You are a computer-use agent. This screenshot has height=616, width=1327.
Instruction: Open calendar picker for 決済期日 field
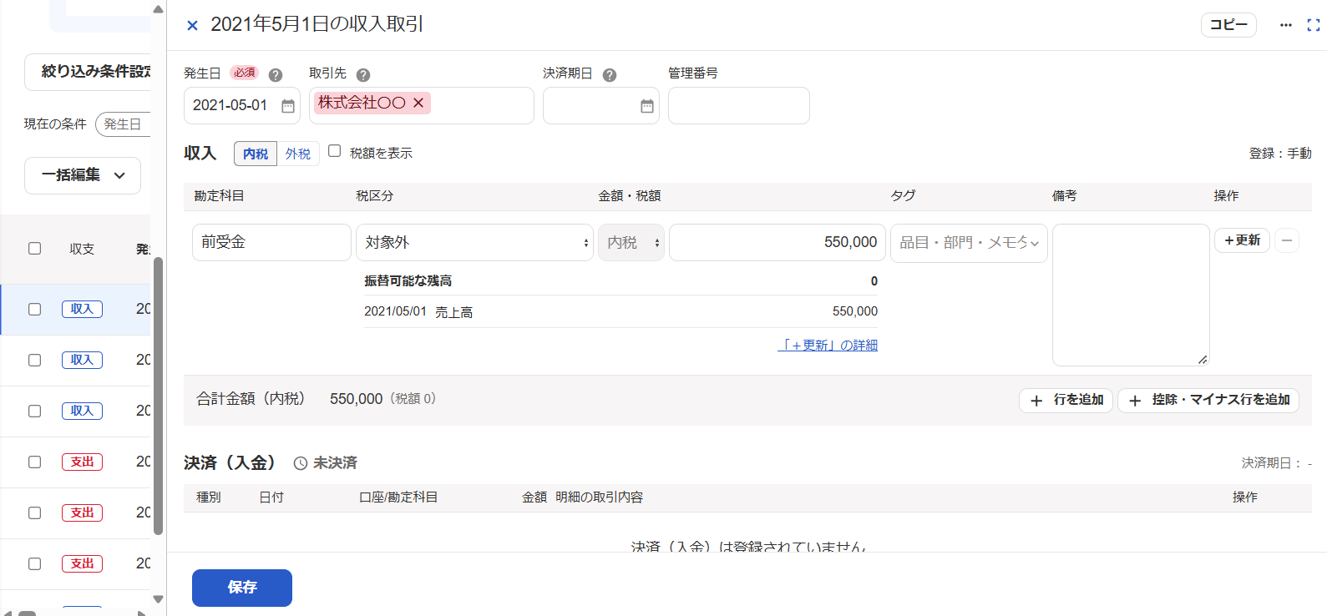(647, 106)
